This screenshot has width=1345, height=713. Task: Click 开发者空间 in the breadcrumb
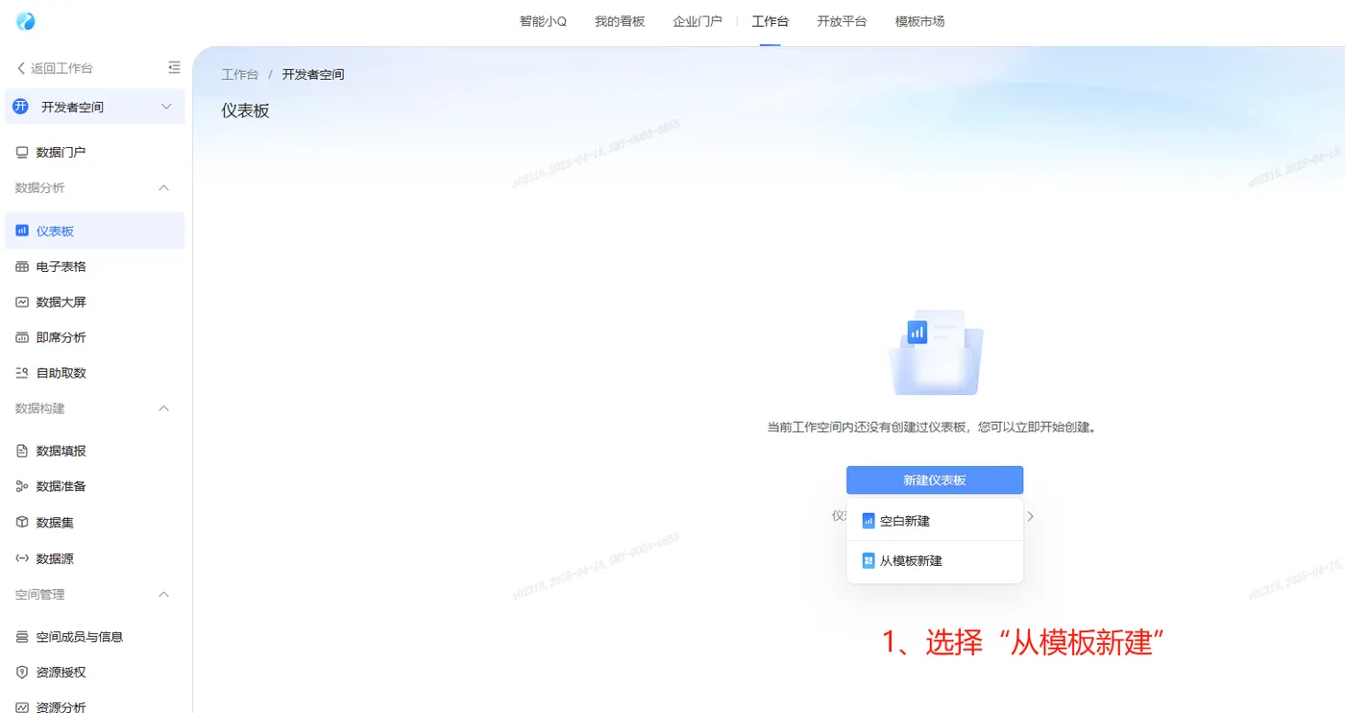pos(313,74)
